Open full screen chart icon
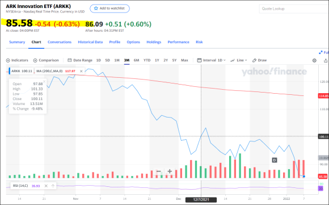Screen dimensions: 329x205 (320, 52)
